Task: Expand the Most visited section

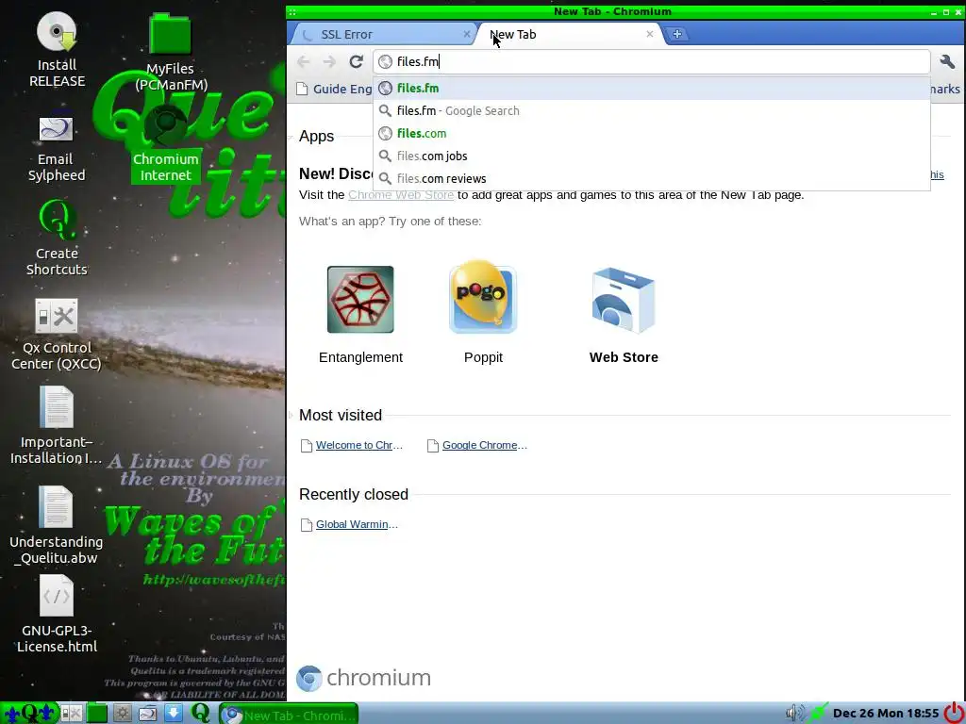Action: point(291,415)
